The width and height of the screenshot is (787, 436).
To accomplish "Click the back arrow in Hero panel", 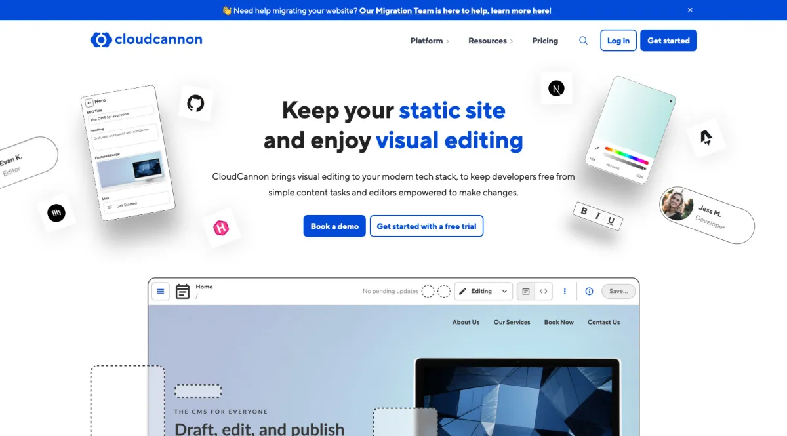I will (x=89, y=103).
